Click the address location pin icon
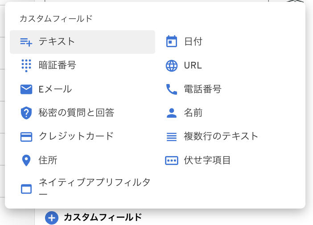Screen dimensions: 313x225 point(26,160)
